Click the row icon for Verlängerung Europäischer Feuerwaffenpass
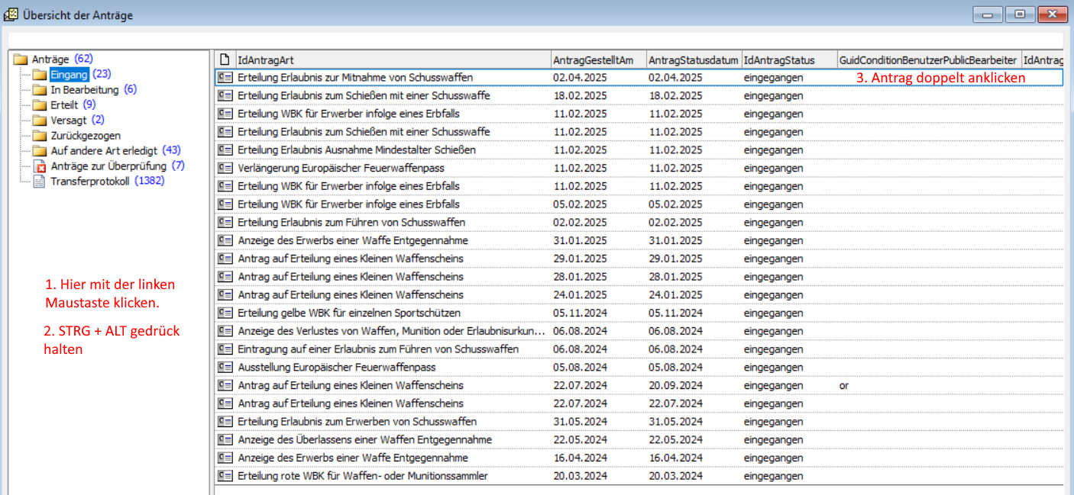Screen dimensions: 1074x495 pos(225,168)
